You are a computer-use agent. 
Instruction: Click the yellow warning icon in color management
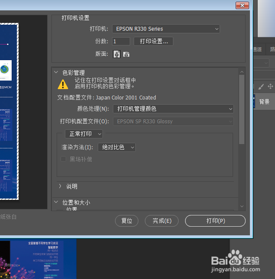(x=63, y=84)
